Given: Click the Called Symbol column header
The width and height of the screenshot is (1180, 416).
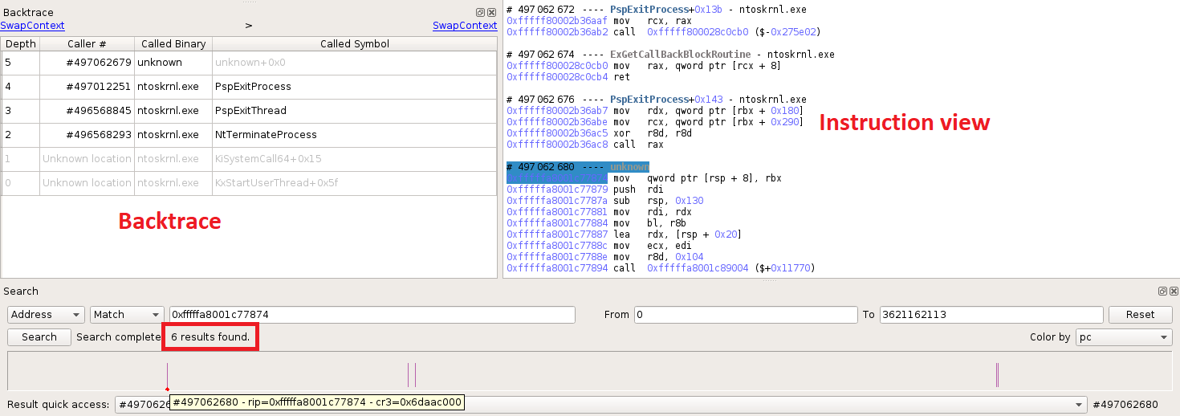Looking at the screenshot, I should (354, 44).
